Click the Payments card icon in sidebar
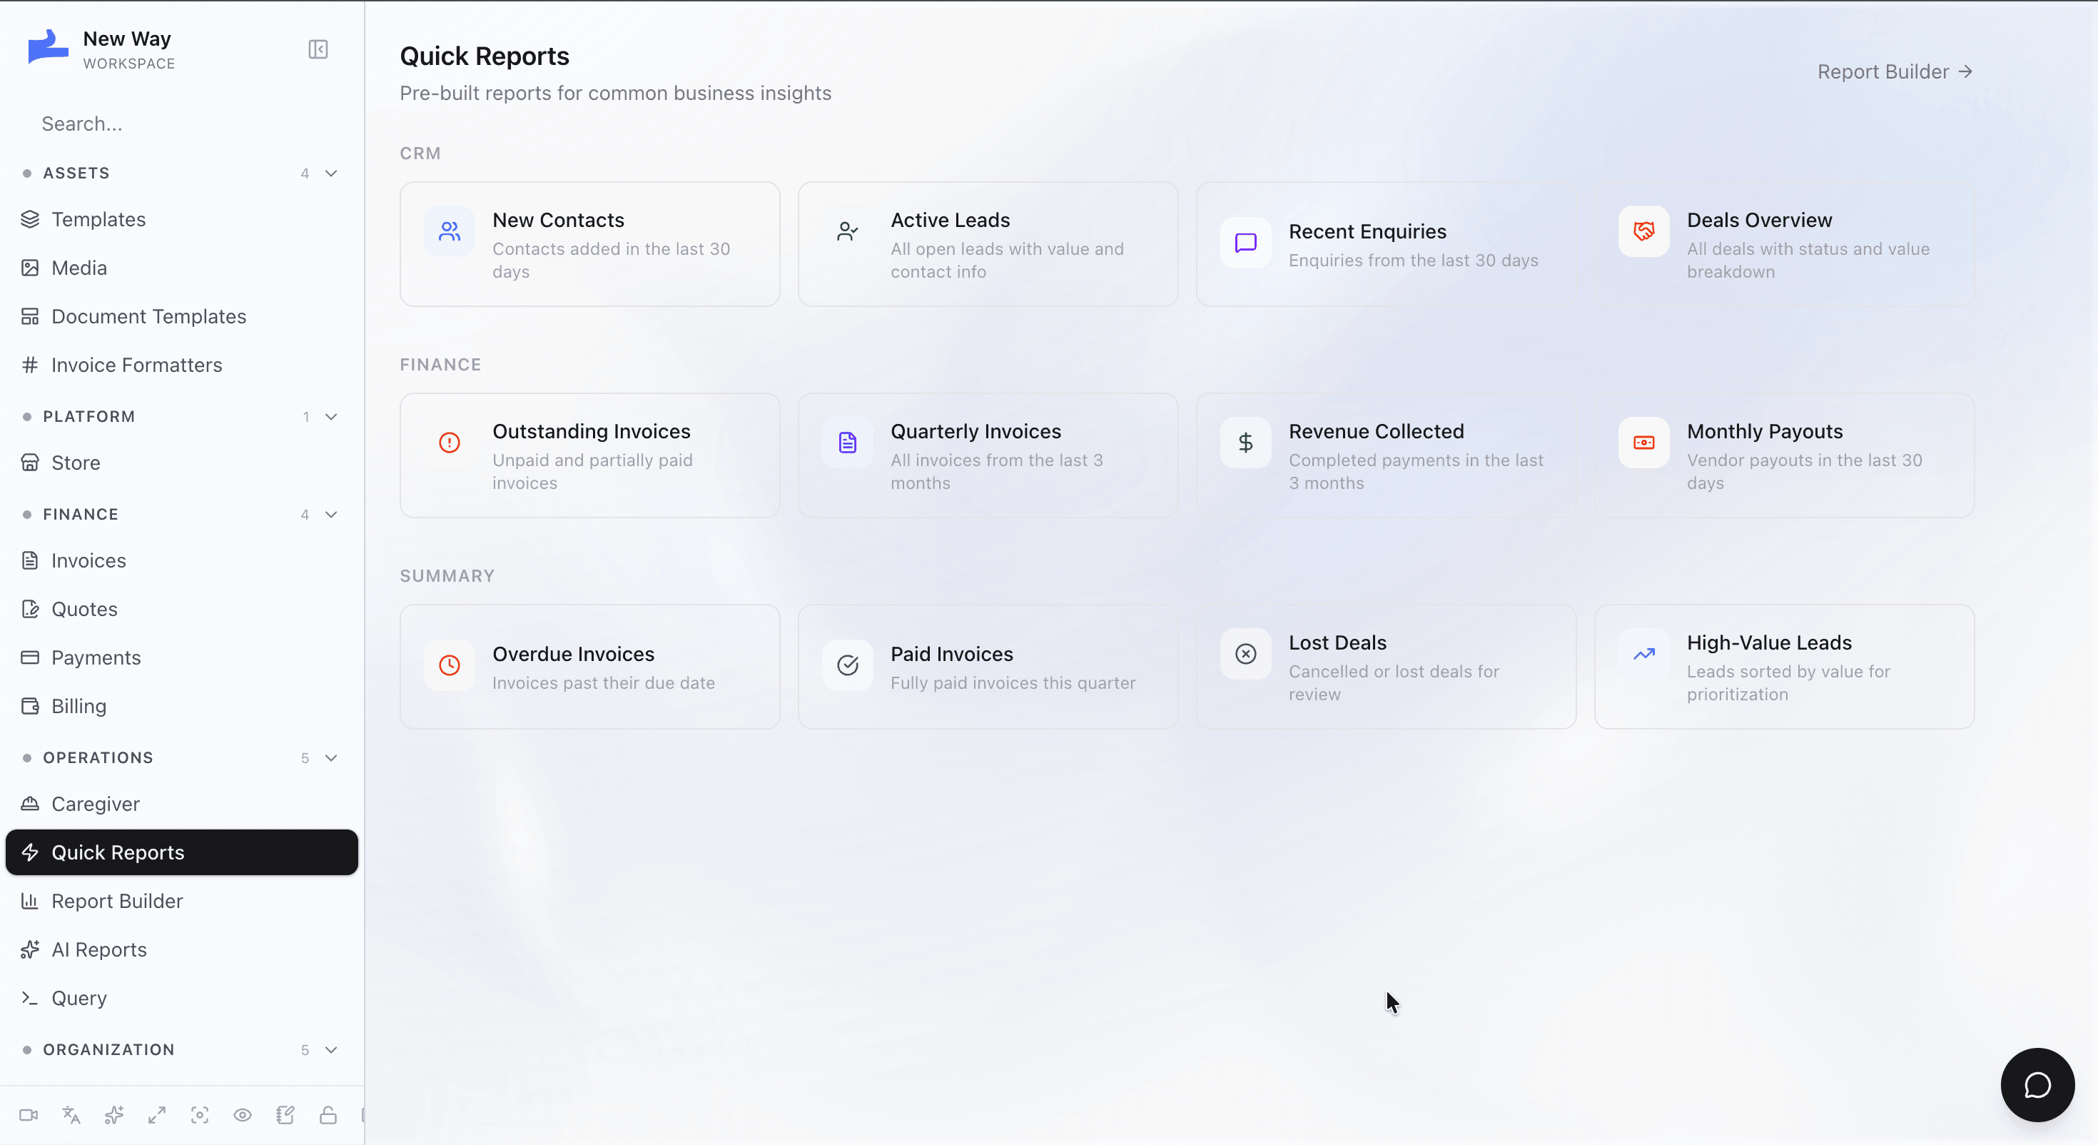The image size is (2098, 1145). point(30,657)
